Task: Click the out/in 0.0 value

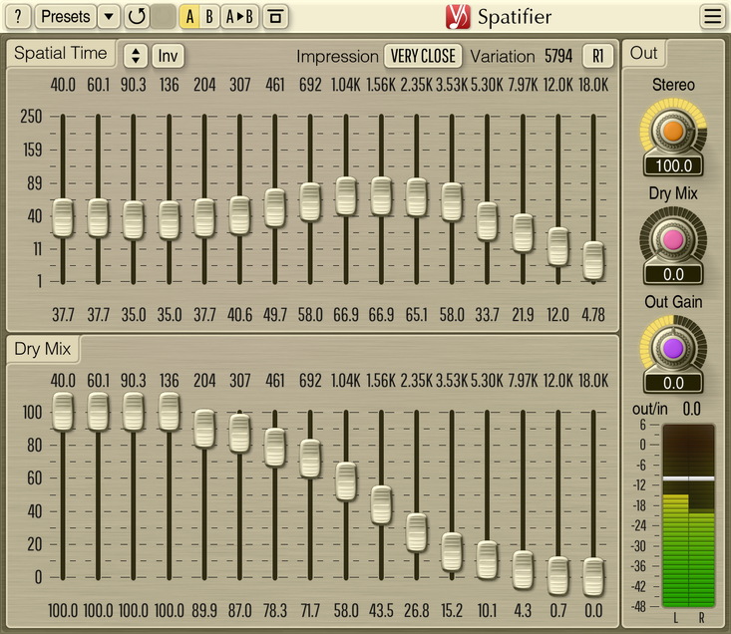Action: (x=691, y=409)
